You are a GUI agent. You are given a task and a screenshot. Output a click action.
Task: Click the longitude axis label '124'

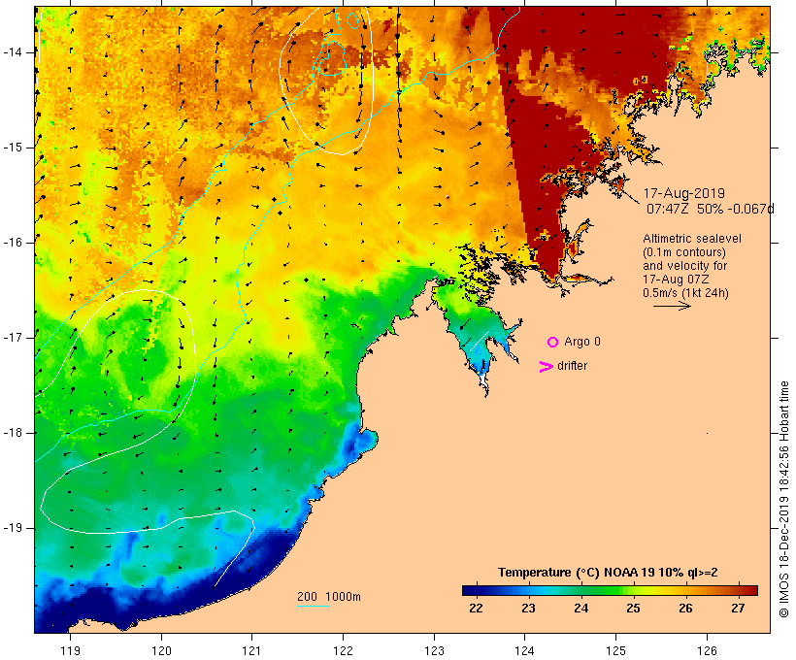point(525,651)
